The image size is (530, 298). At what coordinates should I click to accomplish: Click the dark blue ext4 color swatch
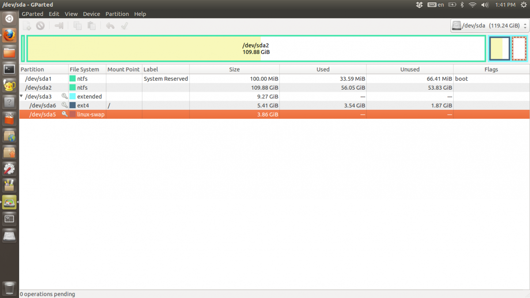(x=72, y=105)
